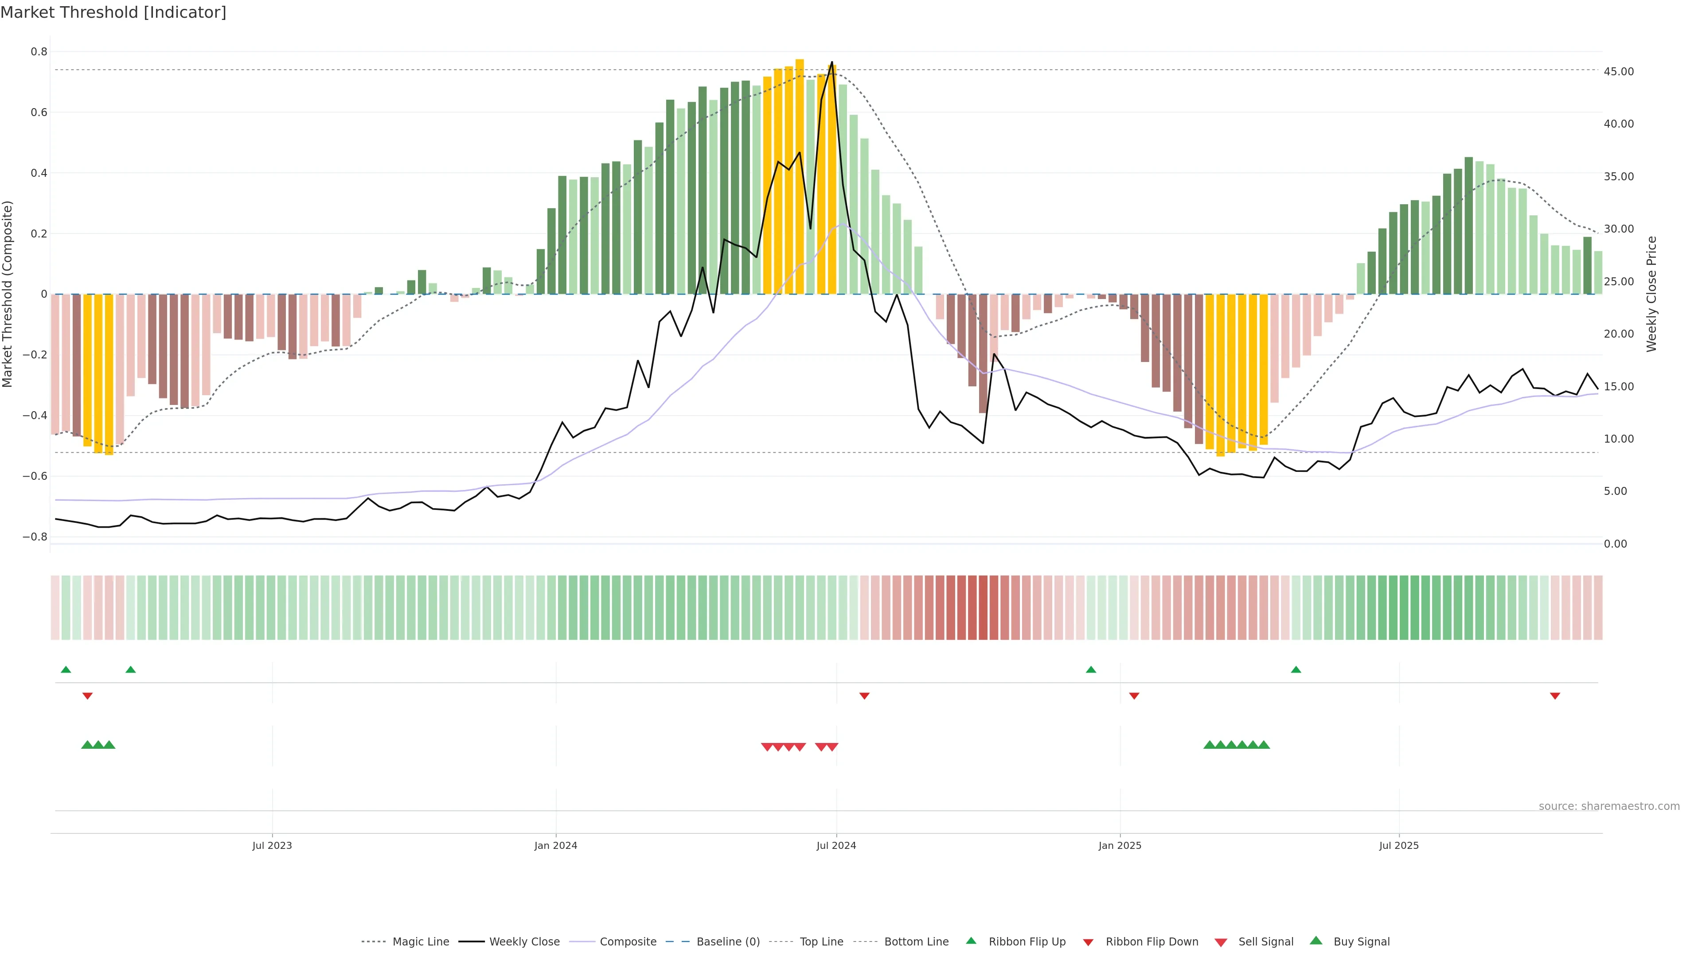The height and width of the screenshot is (957, 1702).
Task: Click the Jul 2023 x-axis label
Action: [272, 845]
